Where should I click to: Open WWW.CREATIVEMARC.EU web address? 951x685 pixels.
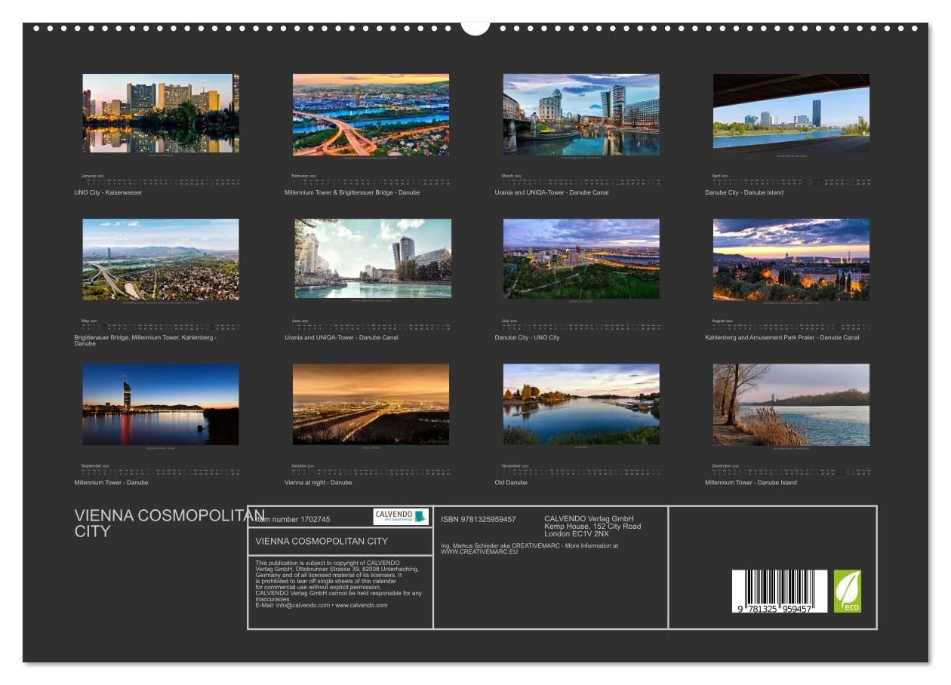479,551
